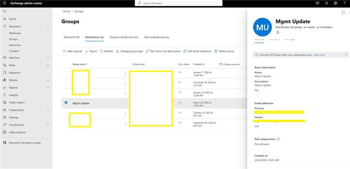Switch to Microsoft 365 tab

click(71, 37)
